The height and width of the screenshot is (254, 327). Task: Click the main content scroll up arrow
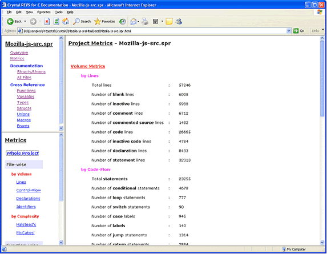coord(322,38)
